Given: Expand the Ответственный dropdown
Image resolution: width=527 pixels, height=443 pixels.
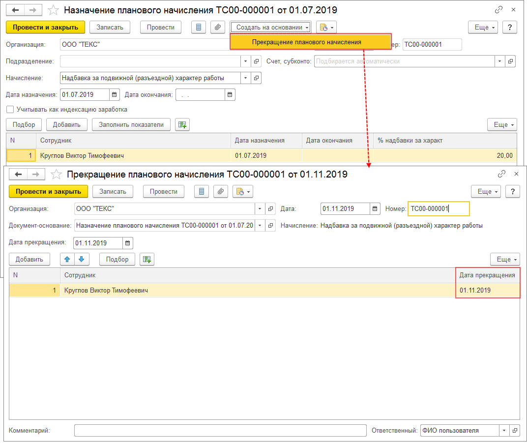Looking at the screenshot, I should (x=504, y=431).
